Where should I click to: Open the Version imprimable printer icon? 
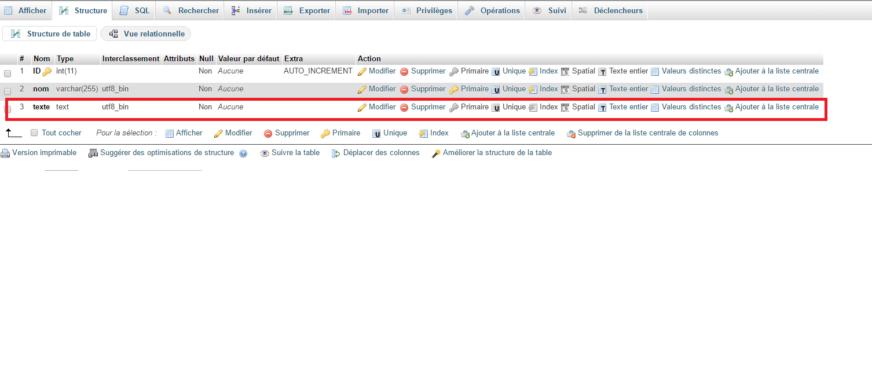(5, 153)
